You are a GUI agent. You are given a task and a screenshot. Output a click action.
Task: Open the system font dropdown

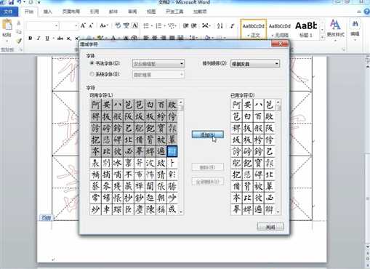click(x=158, y=74)
